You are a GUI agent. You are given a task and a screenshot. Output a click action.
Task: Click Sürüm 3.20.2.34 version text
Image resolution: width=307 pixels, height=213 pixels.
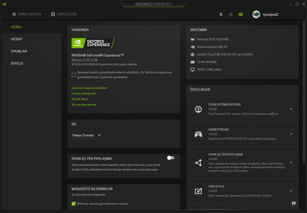coord(84,60)
